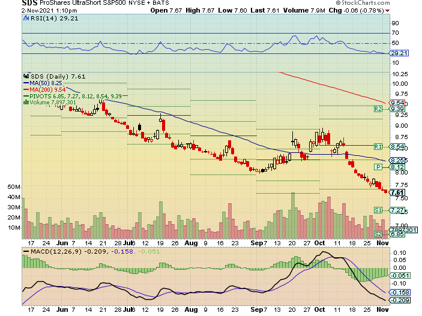This screenshot has height=316, width=422.
Task: Click the 7897301 volume flag on right axis
Action: pyautogui.click(x=403, y=230)
